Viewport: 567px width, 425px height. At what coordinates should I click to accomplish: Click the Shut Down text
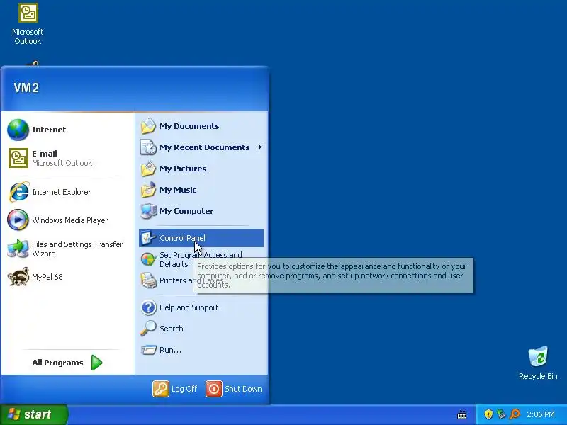243,389
